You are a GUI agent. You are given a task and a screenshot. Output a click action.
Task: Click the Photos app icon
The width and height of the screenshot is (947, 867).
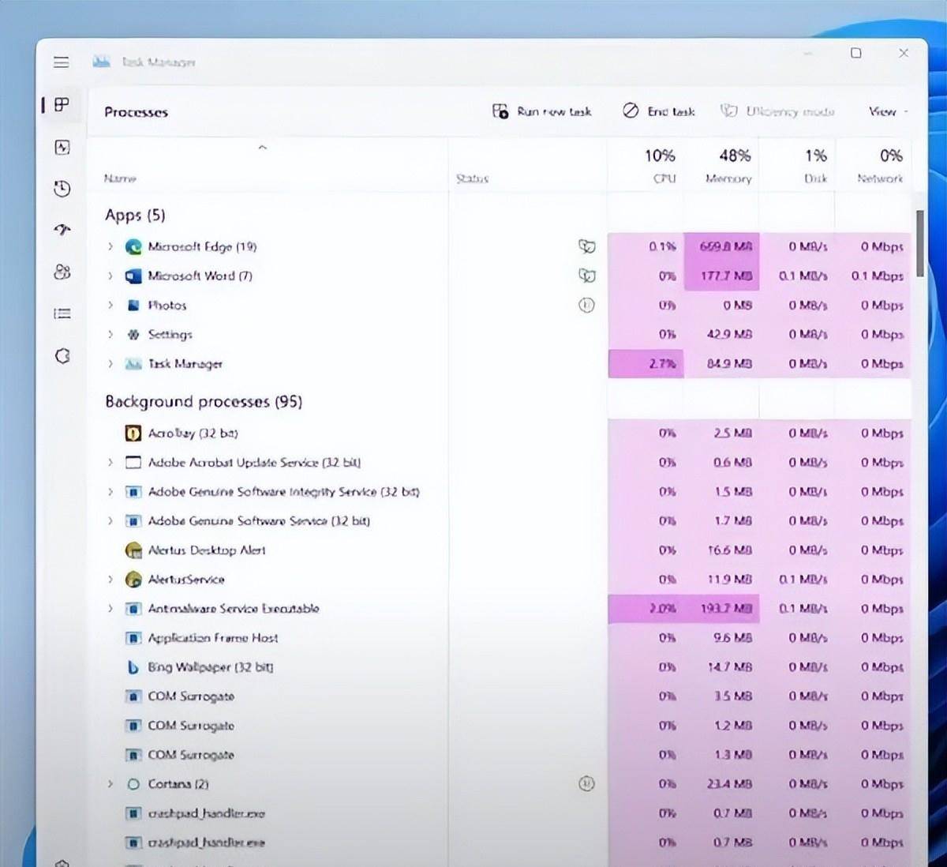[x=133, y=305]
